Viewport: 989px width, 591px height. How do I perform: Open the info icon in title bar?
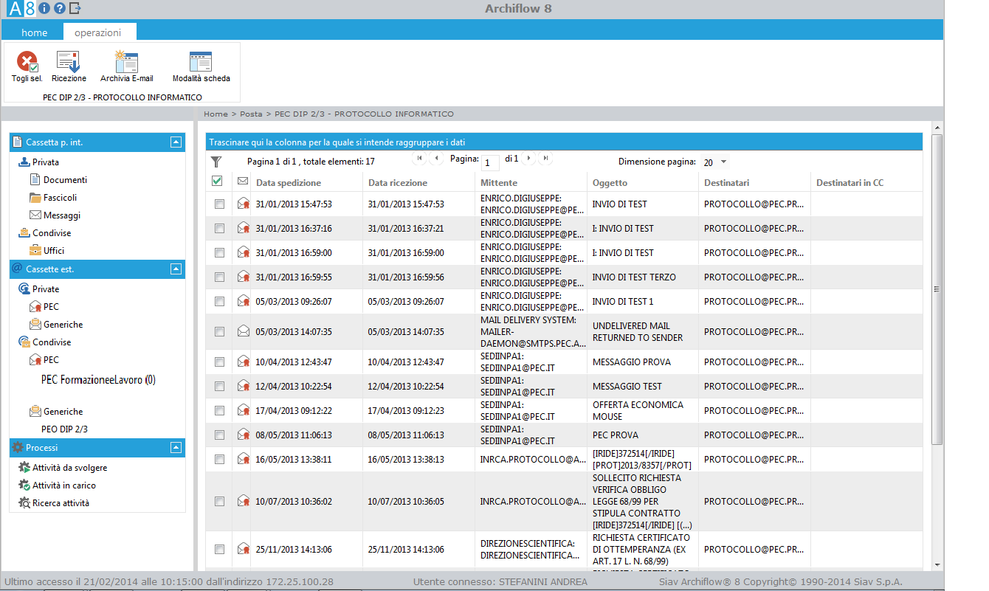pos(44,9)
